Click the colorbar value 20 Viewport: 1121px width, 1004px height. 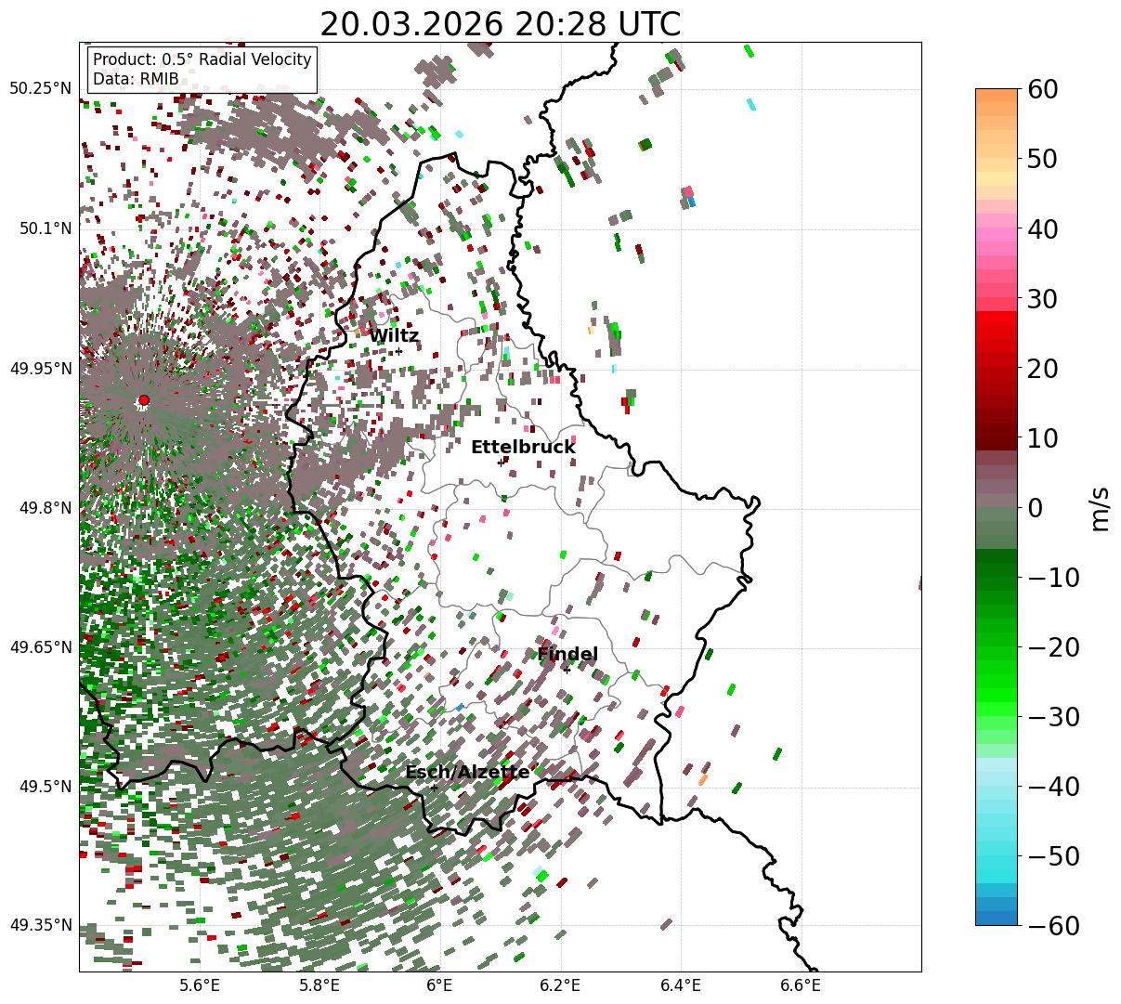point(1043,368)
